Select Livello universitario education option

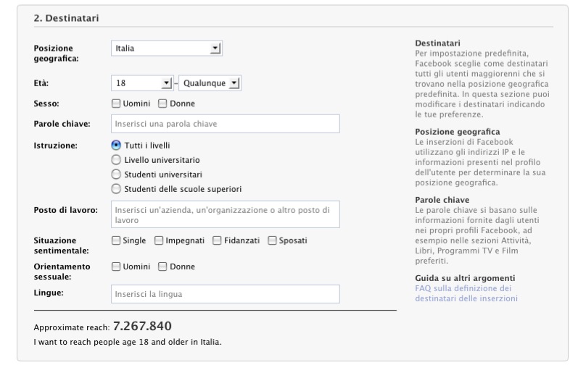(116, 159)
